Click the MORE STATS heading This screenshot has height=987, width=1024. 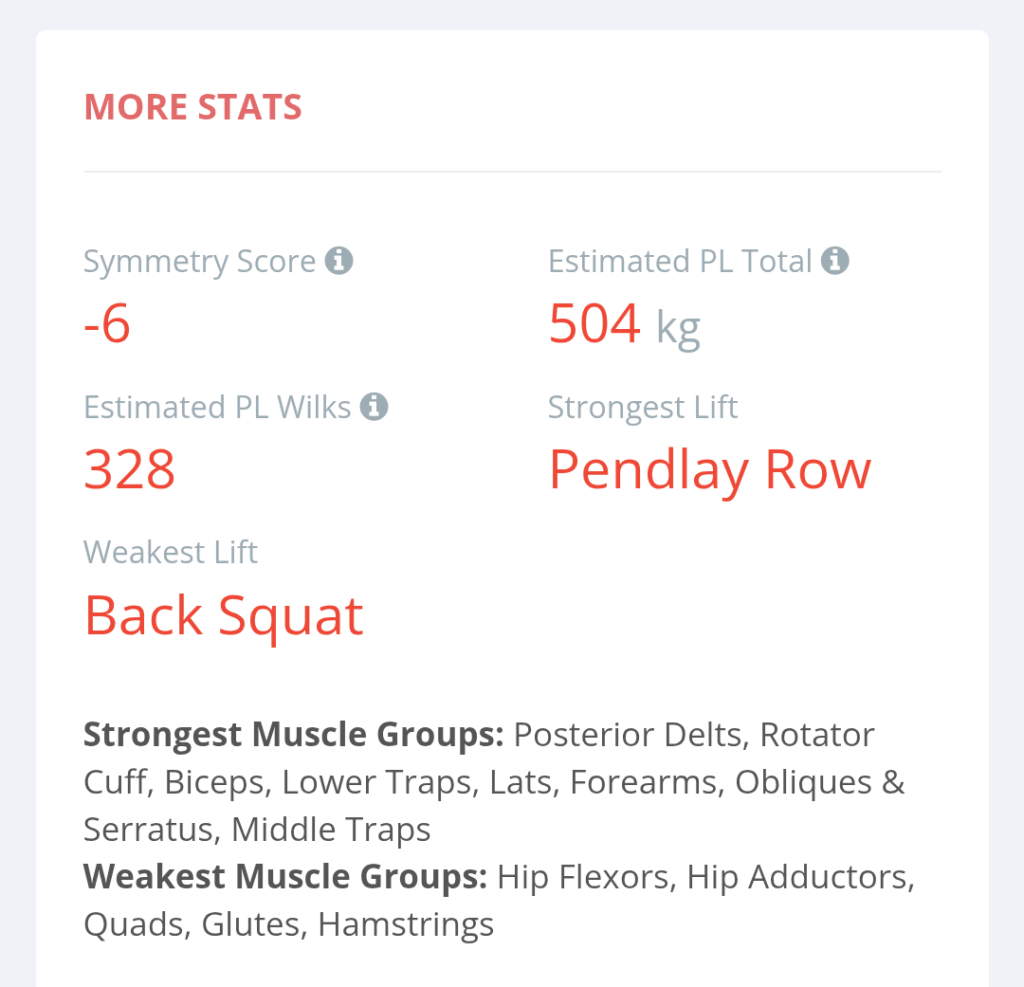pos(192,107)
